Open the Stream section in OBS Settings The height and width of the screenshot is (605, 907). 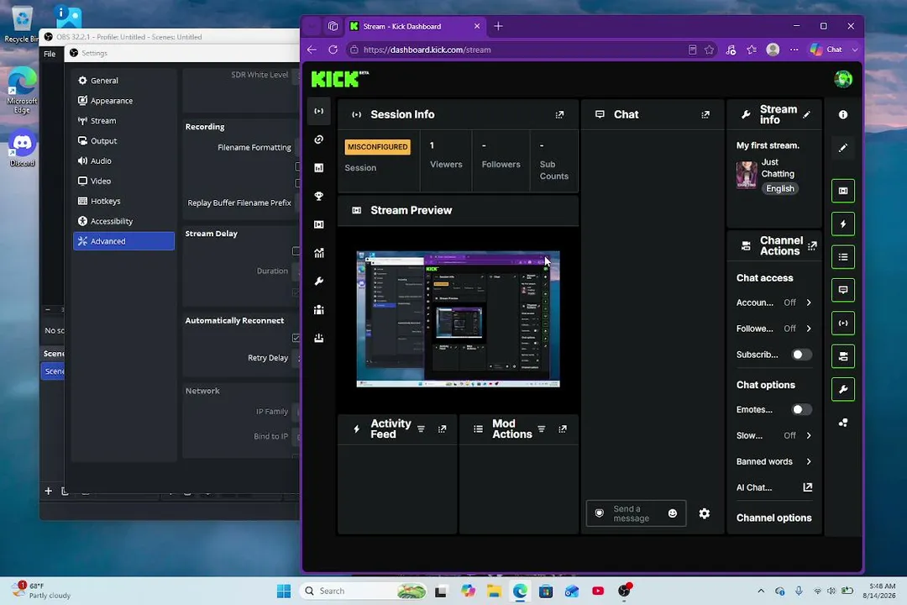[x=123, y=120]
